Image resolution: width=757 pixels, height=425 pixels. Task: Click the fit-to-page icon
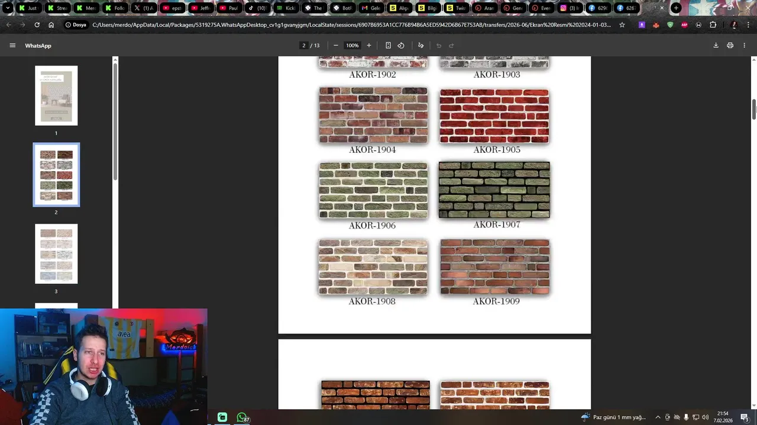coord(388,45)
